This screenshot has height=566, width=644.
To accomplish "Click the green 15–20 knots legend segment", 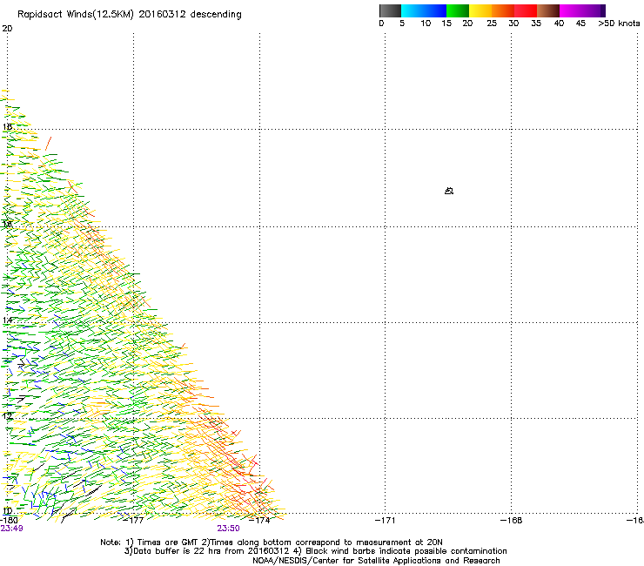I will pyautogui.click(x=458, y=10).
